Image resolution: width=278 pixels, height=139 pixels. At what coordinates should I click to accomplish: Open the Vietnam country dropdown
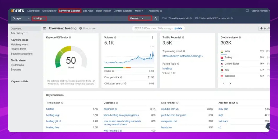pyautogui.click(x=140, y=18)
